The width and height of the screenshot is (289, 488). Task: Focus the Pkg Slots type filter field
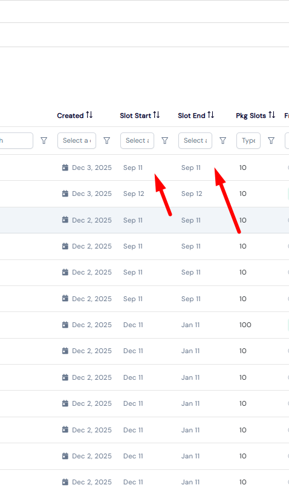click(x=248, y=141)
